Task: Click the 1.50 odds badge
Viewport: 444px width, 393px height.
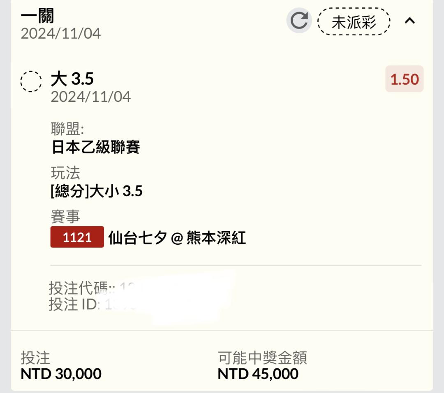Action: 405,79
